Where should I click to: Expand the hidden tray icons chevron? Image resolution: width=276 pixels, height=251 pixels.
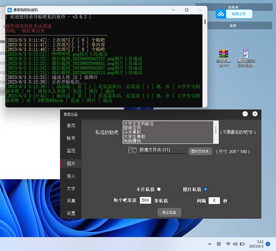(x=209, y=244)
